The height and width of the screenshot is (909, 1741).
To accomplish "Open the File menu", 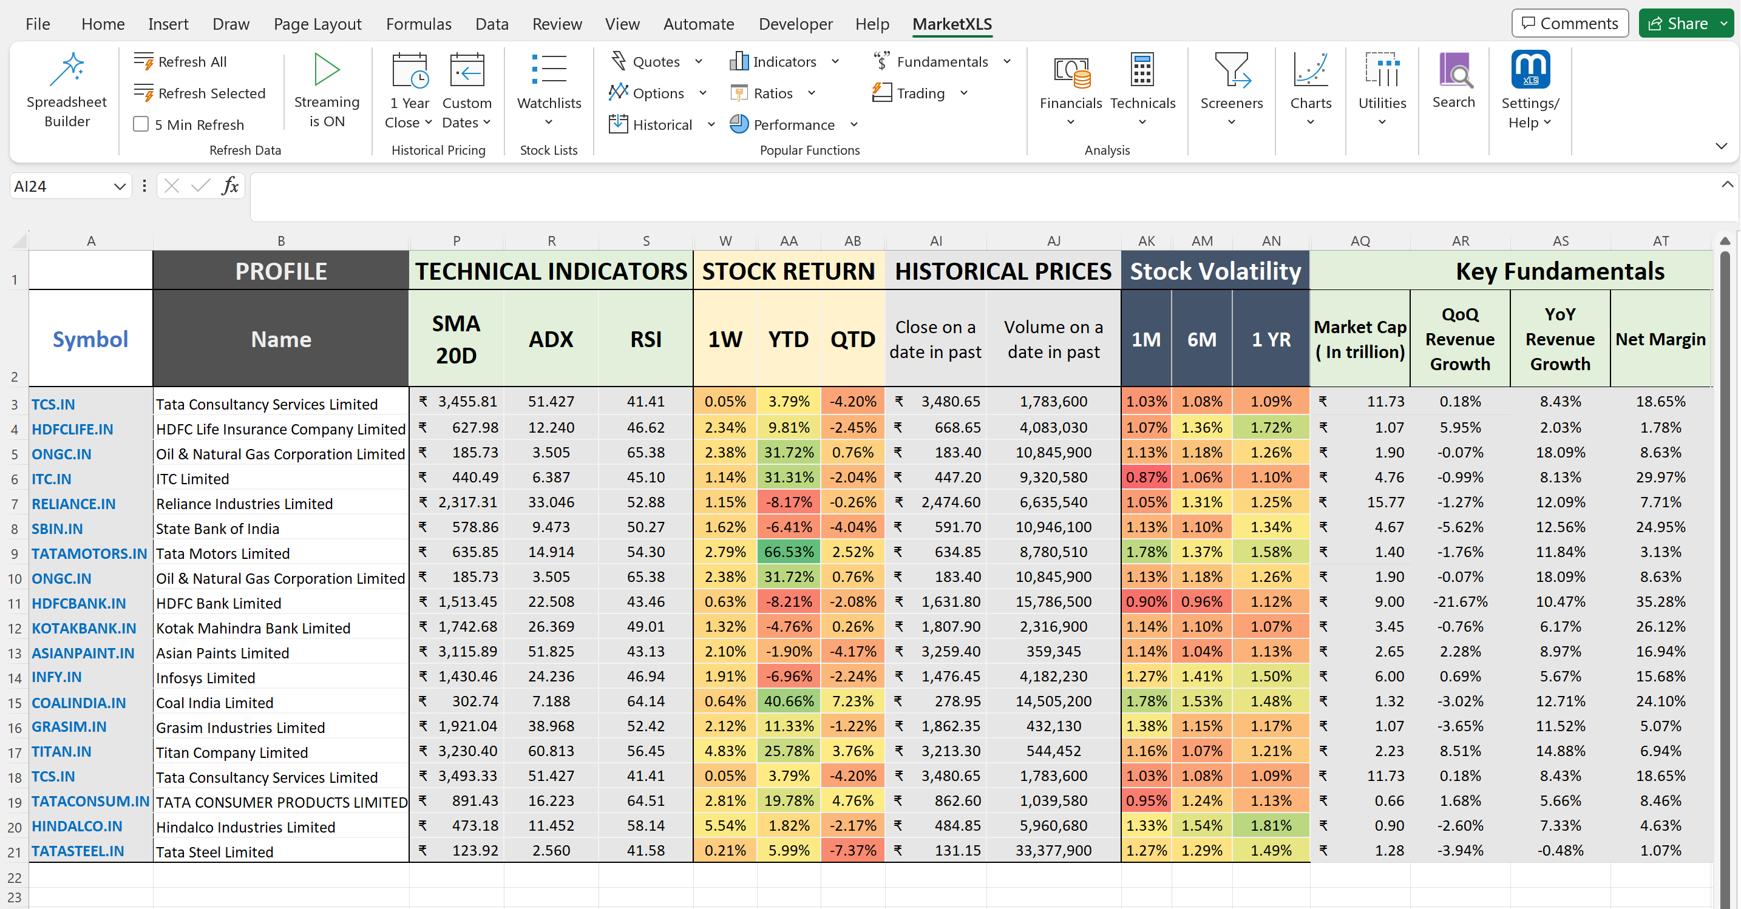I will click(38, 24).
